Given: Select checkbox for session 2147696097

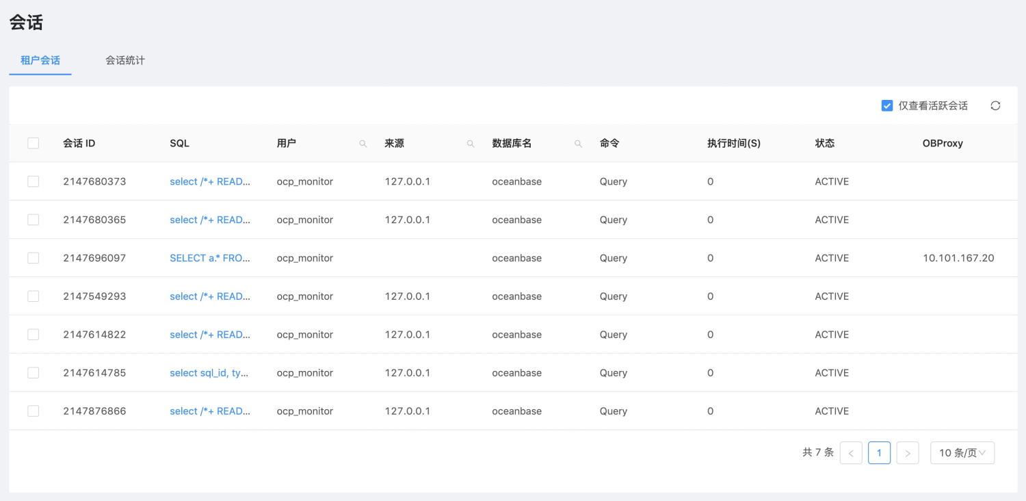Looking at the screenshot, I should 33,258.
